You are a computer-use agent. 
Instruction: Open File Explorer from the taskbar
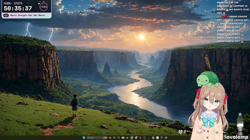(x=123, y=138)
